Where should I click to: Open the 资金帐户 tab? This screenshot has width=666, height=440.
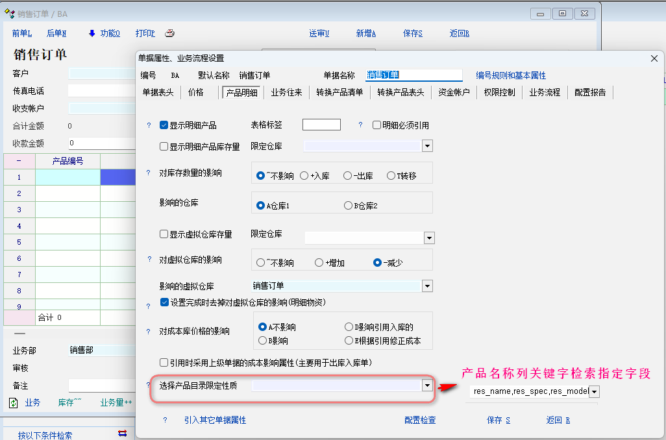click(x=454, y=93)
